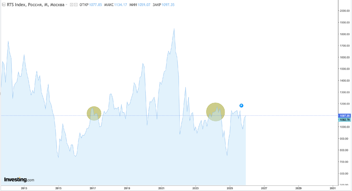Toggle RTS Index series visibility eye icon
Screen dimensions: 352x191
click(72, 5)
